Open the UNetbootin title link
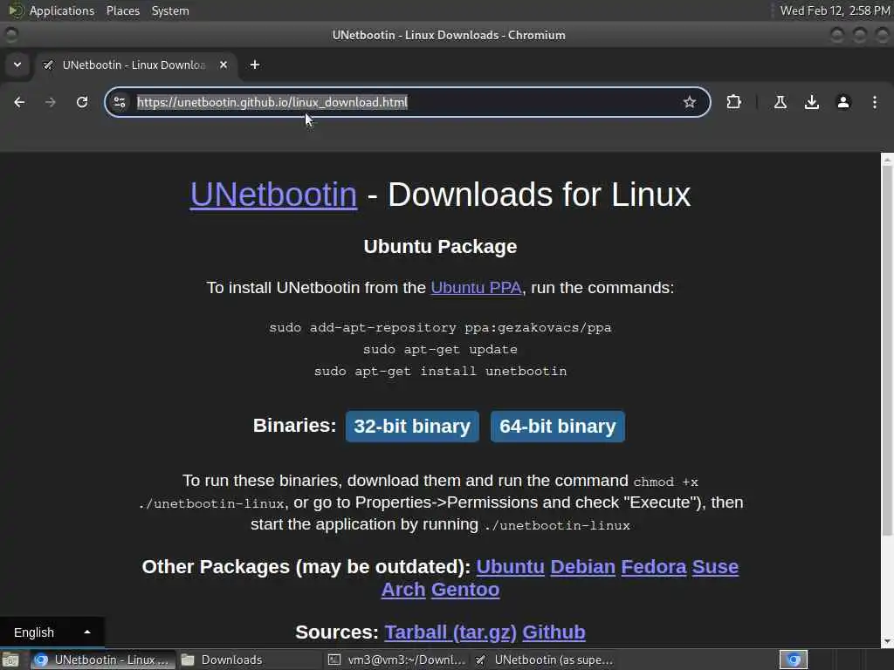Viewport: 894px width, 670px height. [273, 195]
